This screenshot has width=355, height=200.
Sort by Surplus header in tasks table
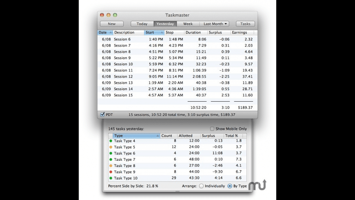(212, 136)
